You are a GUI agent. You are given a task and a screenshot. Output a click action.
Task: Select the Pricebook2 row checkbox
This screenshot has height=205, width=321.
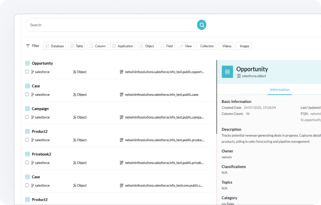[27, 163]
